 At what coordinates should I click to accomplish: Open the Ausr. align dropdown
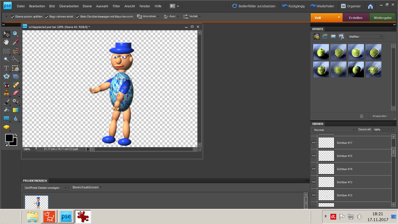[171, 17]
